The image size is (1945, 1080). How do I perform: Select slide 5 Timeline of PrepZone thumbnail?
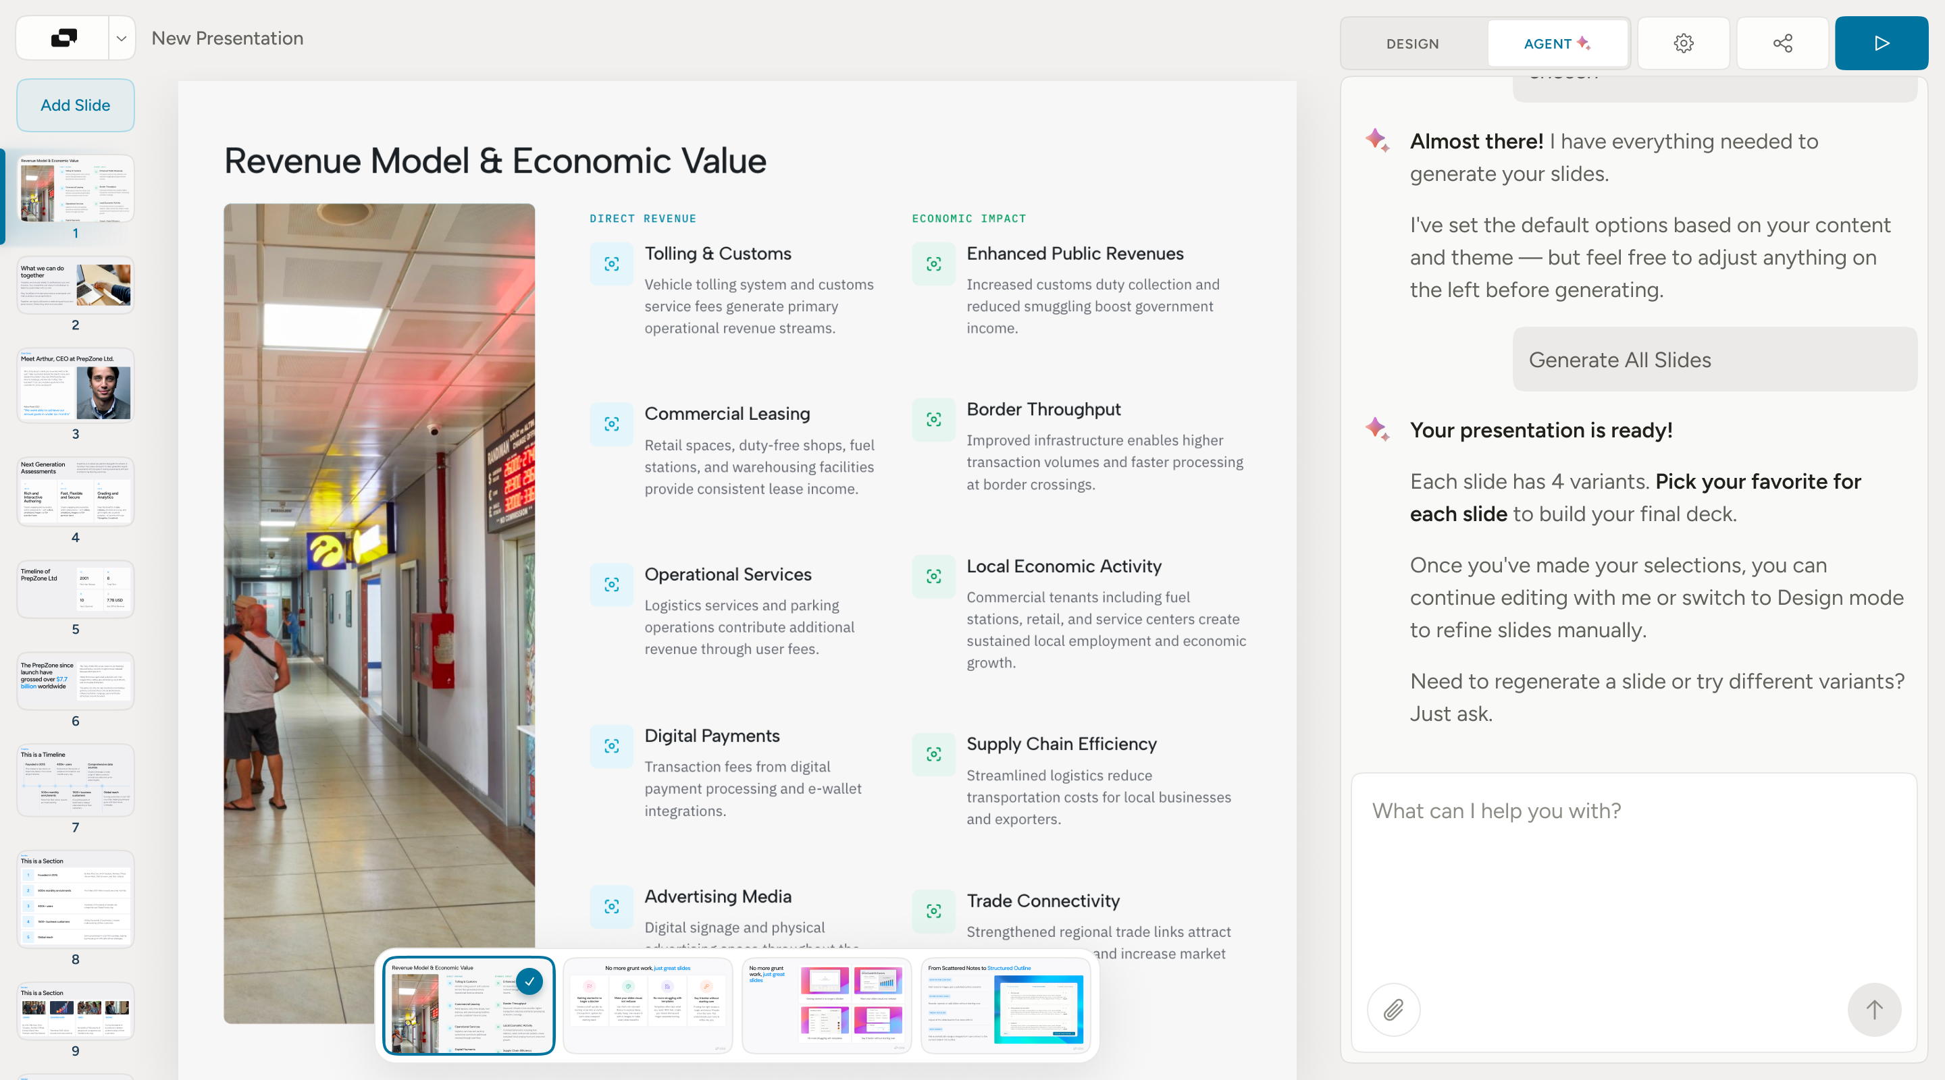(76, 589)
